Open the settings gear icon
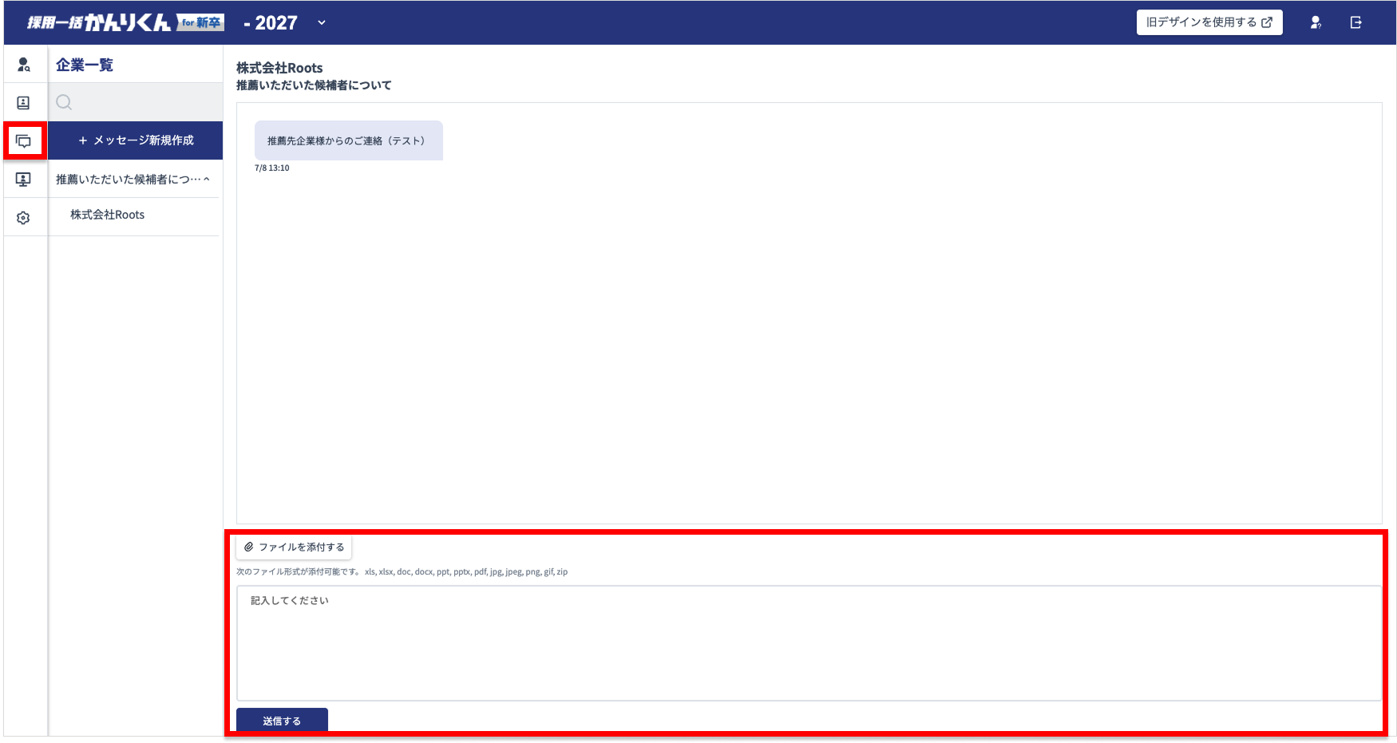This screenshot has width=1397, height=743. click(x=24, y=218)
